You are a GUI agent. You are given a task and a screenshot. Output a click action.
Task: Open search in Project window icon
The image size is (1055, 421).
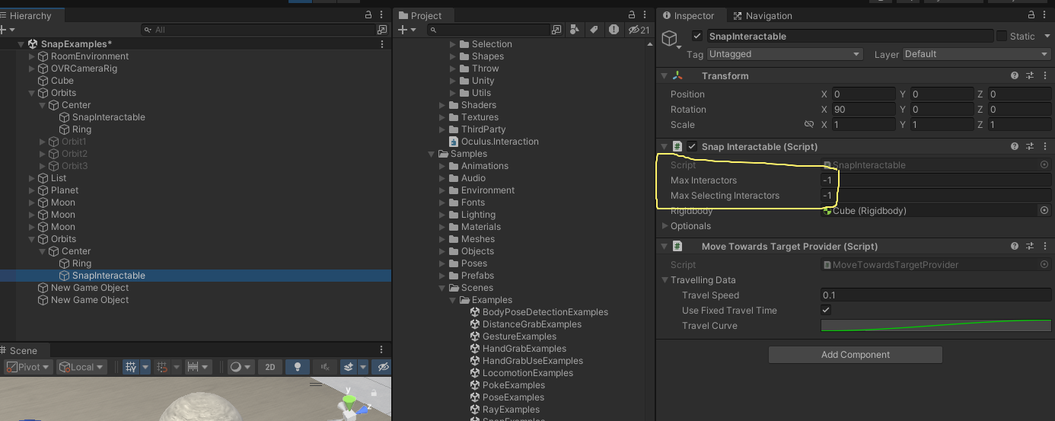pyautogui.click(x=556, y=30)
